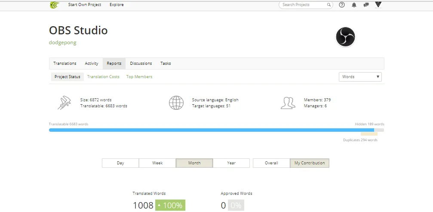Open the help question mark icon
Image resolution: width=433 pixels, height=212 pixels.
coord(341,5)
